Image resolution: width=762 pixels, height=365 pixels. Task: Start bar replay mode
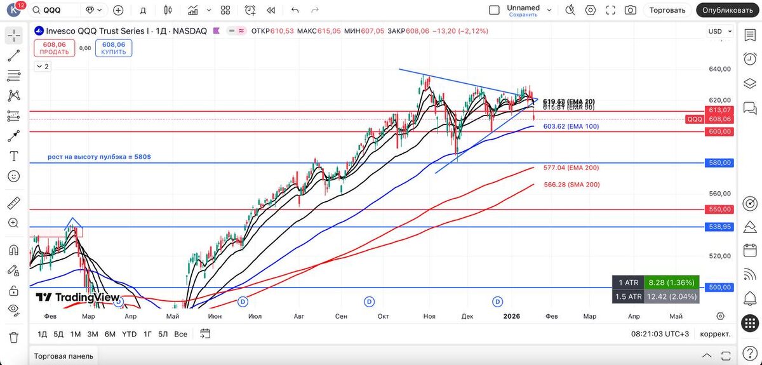tap(271, 10)
